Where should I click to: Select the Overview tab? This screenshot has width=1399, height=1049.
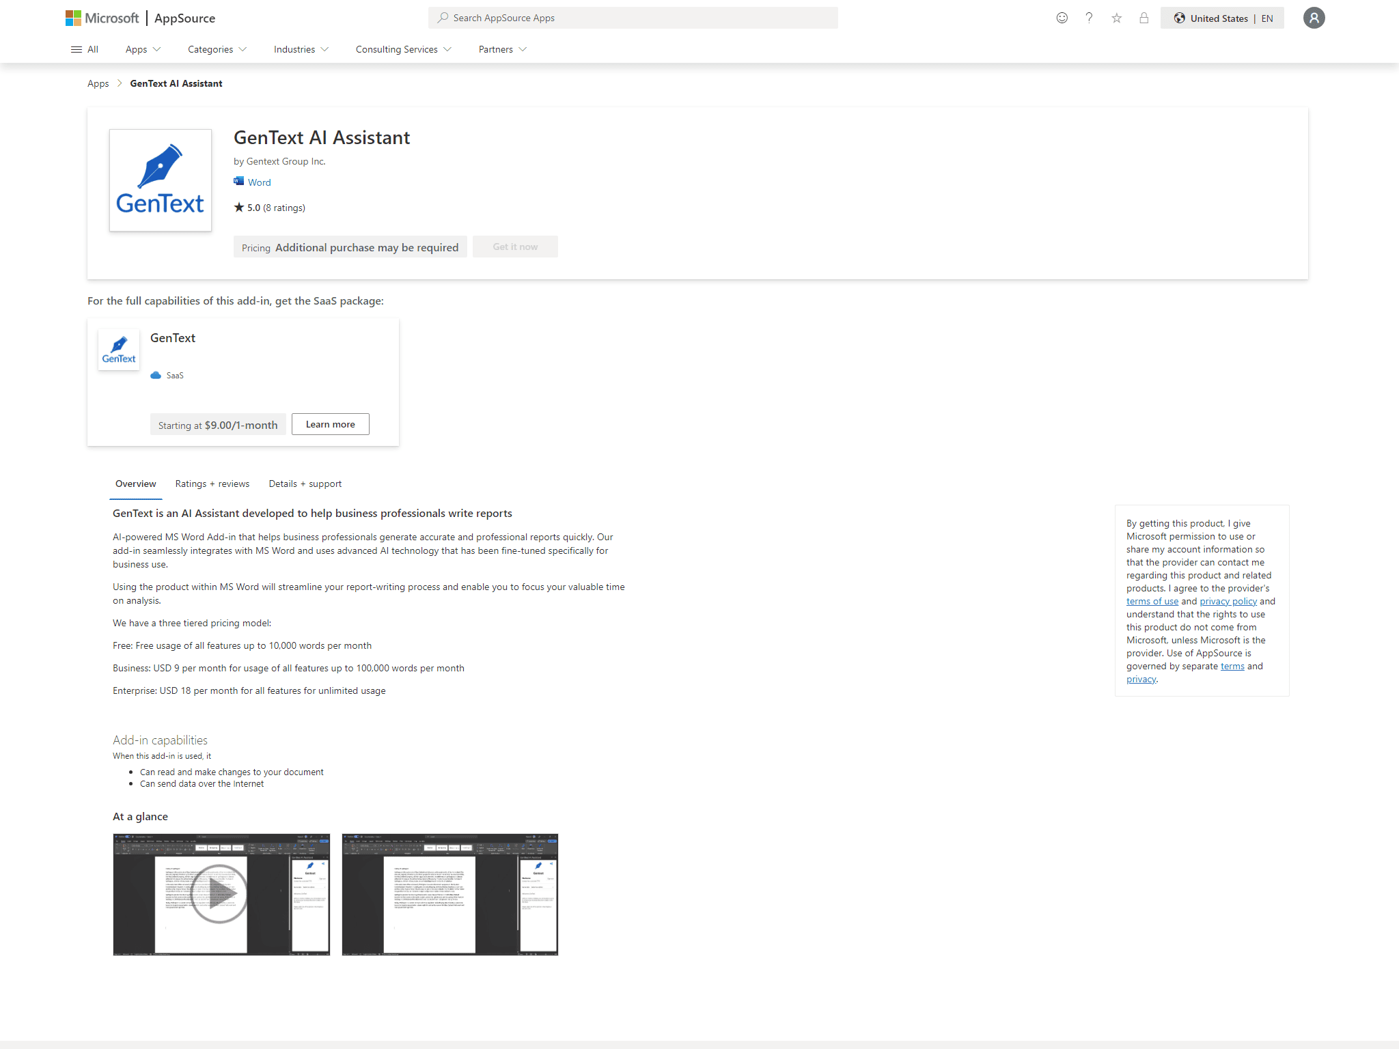[135, 484]
